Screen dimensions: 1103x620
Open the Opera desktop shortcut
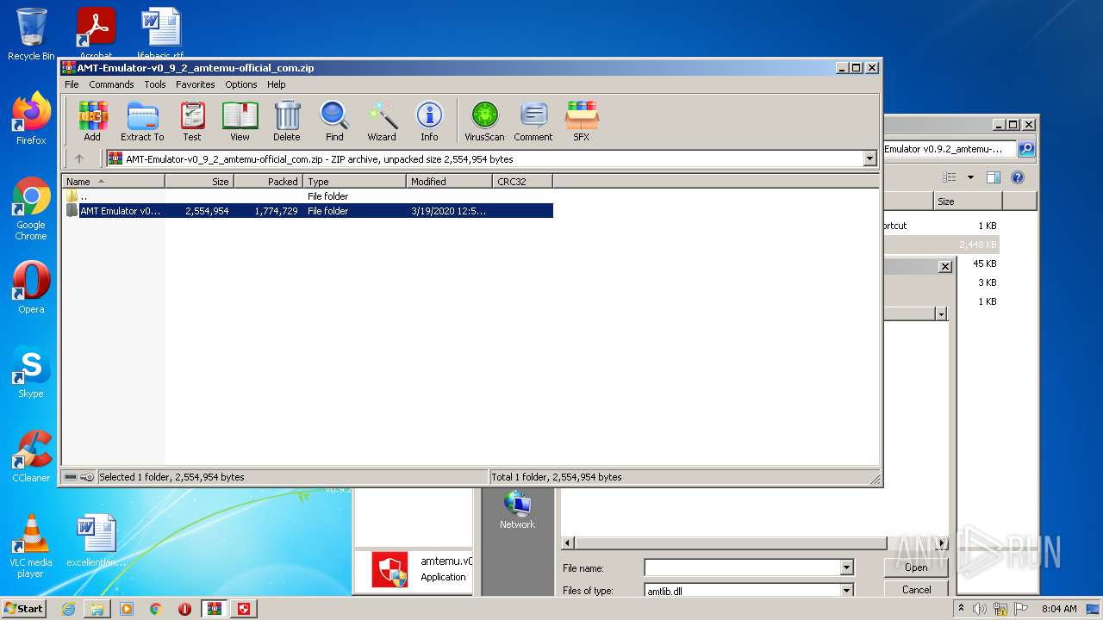(31, 288)
